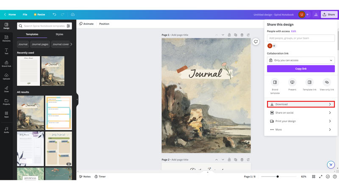
Task: Open the Design panel in sidebar
Action: pyautogui.click(x=6, y=26)
